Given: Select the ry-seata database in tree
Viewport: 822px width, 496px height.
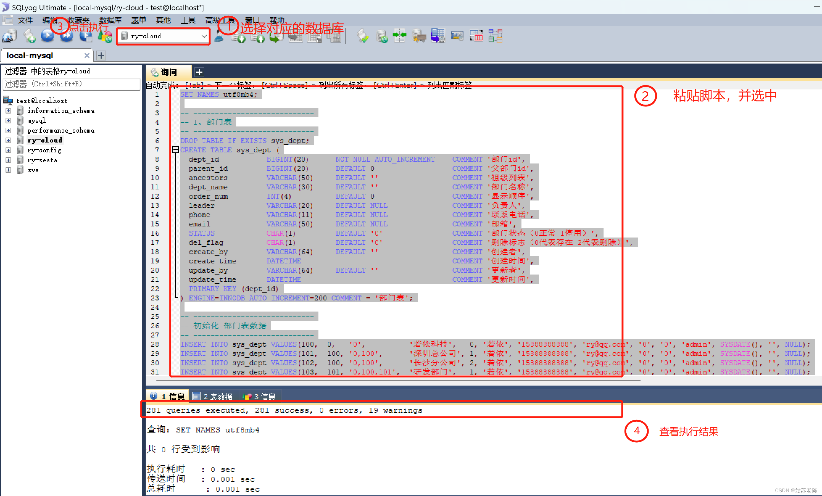Looking at the screenshot, I should [42, 160].
